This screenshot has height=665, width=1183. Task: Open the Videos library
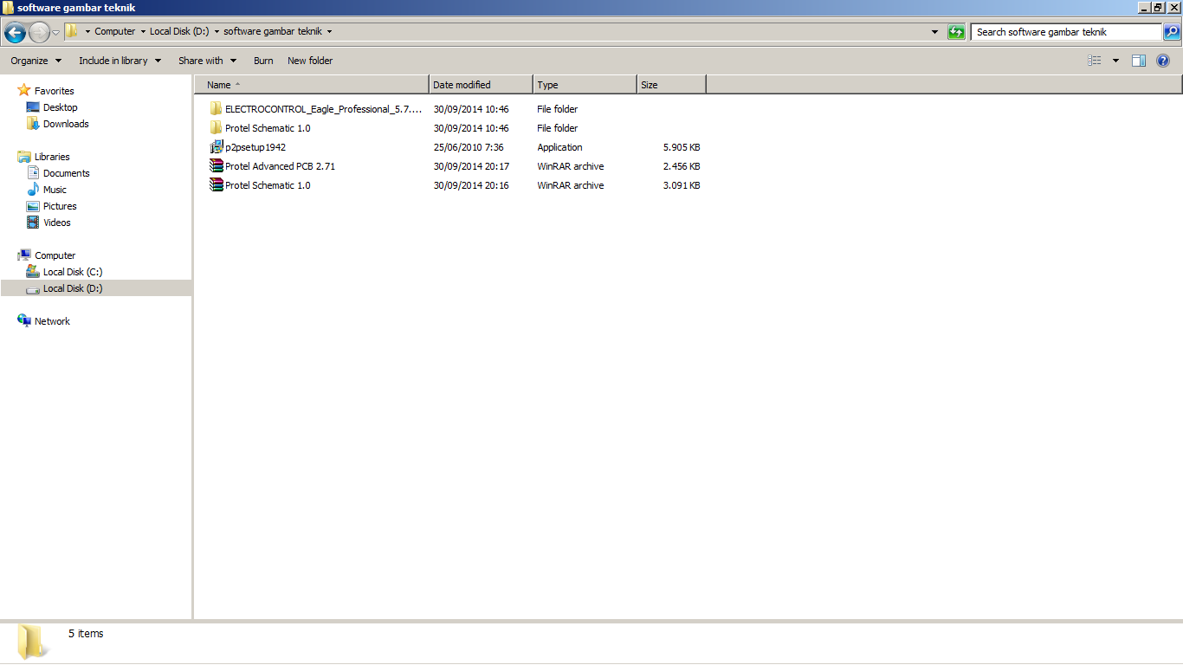pyautogui.click(x=57, y=223)
